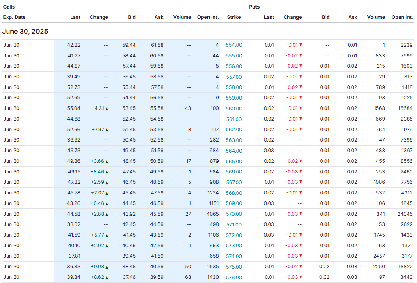
Task: Click the put volume value 1086
Action: [379, 182]
